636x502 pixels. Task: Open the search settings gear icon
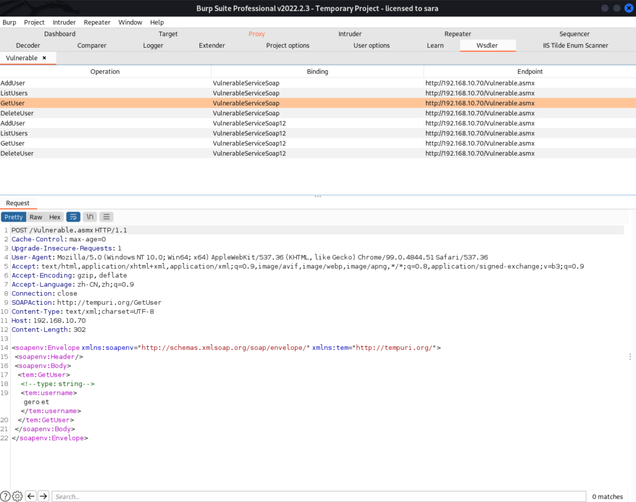(x=17, y=496)
